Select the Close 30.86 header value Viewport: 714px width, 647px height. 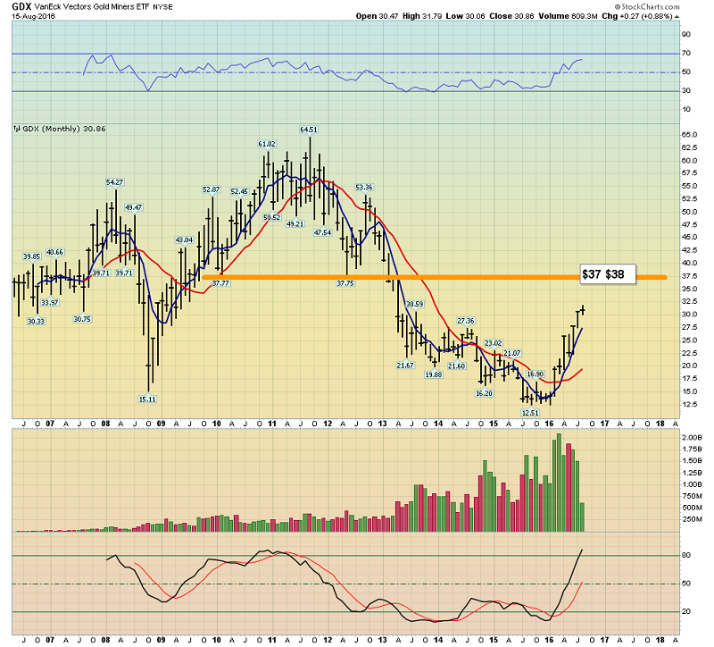pos(511,16)
